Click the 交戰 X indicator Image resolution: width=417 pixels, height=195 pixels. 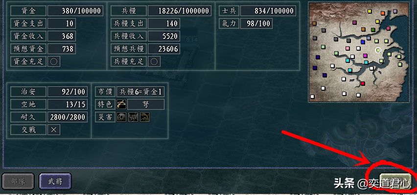point(54,130)
